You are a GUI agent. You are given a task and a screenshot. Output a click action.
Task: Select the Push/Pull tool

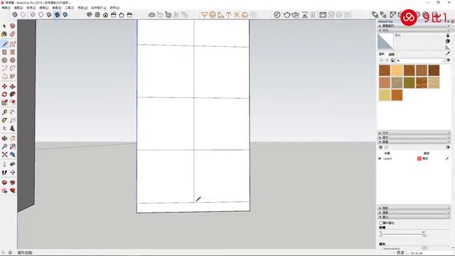tap(13, 87)
